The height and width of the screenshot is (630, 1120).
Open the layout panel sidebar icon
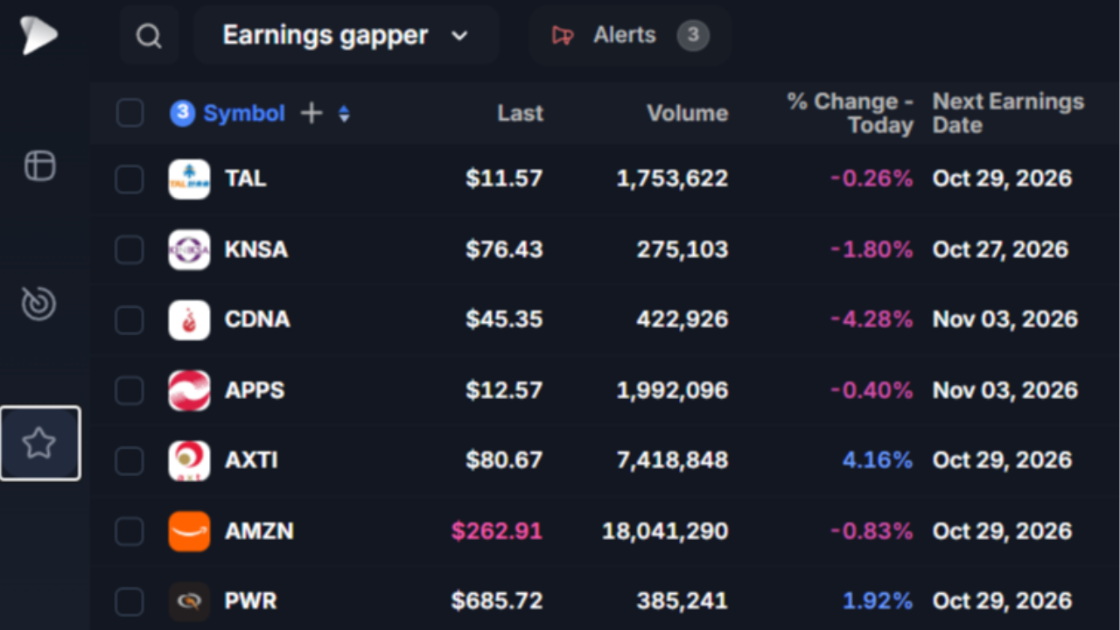tap(39, 165)
